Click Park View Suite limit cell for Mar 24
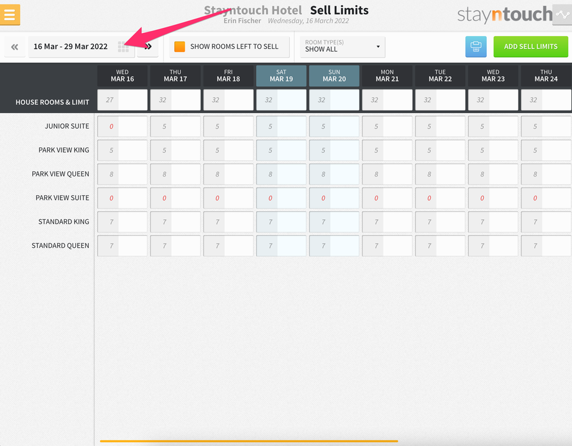 (x=546, y=198)
